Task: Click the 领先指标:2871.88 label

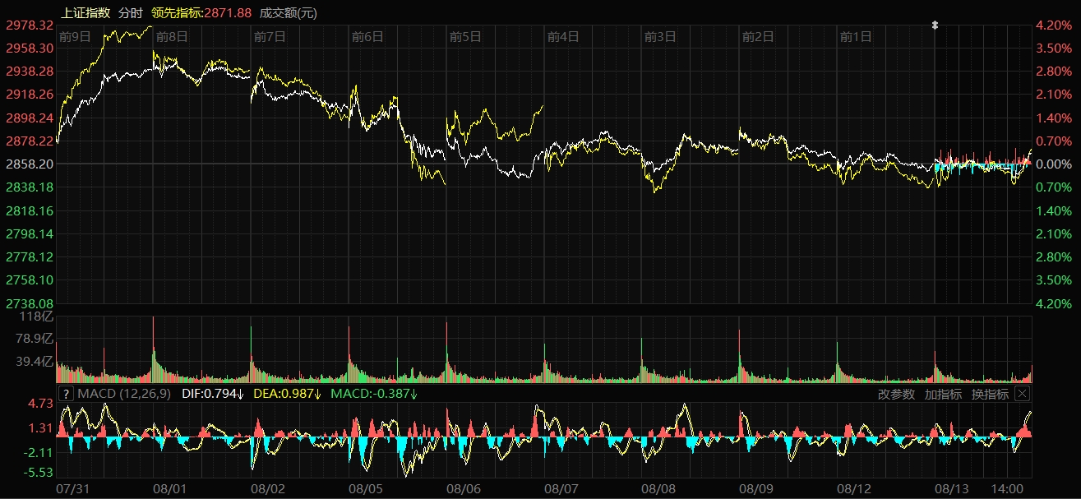Action: [201, 12]
